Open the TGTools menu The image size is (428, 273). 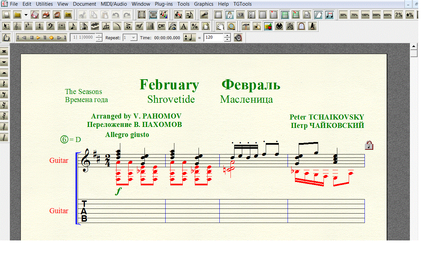(x=242, y=4)
